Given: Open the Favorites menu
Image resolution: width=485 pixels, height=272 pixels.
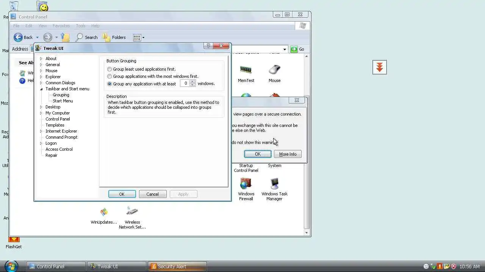Looking at the screenshot, I should [x=61, y=26].
